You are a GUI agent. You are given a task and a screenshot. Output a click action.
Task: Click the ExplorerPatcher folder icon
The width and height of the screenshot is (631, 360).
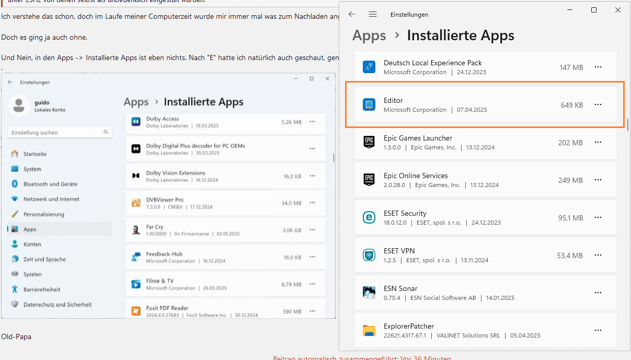point(370,330)
